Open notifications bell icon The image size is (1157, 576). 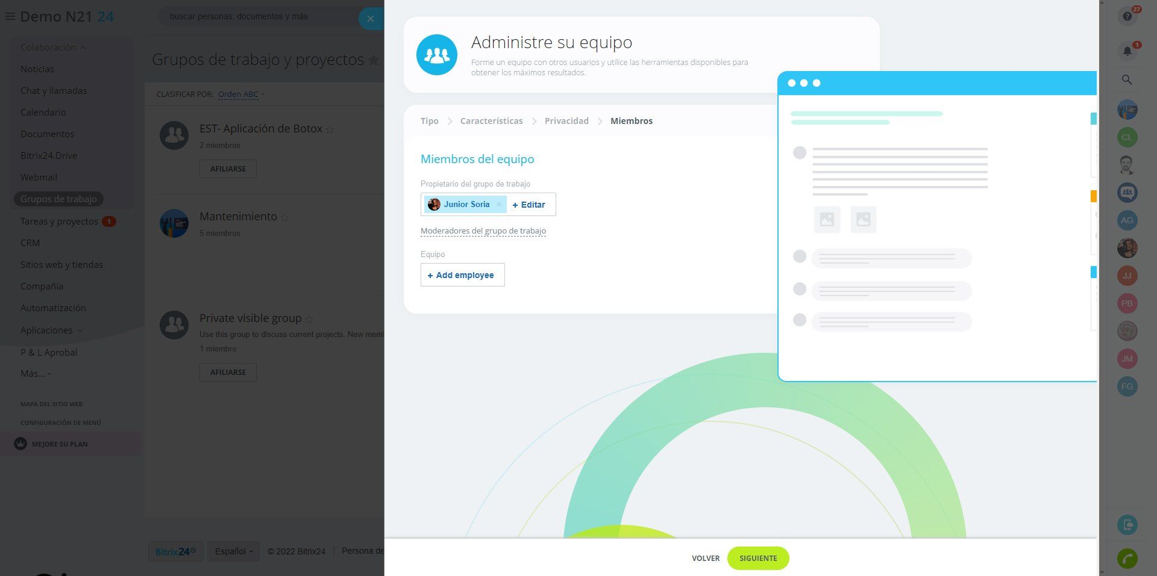pos(1127,51)
